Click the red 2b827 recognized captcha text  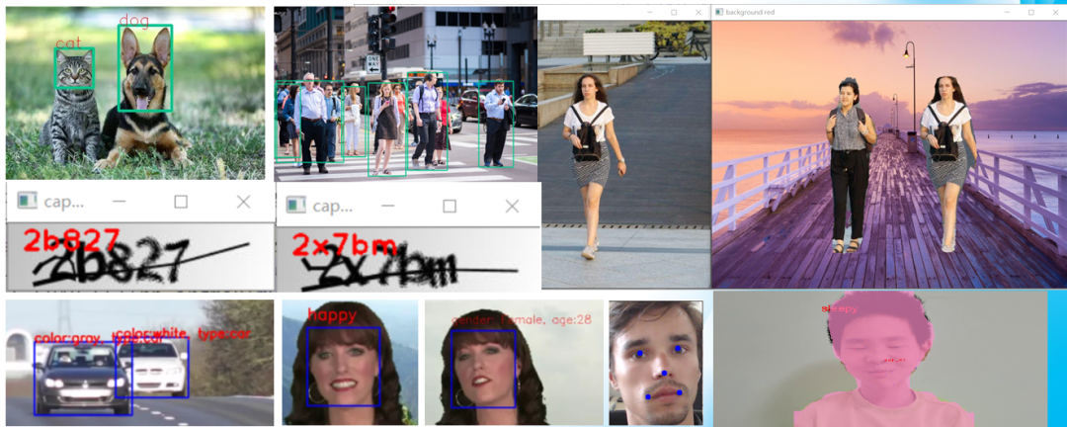[x=71, y=240]
